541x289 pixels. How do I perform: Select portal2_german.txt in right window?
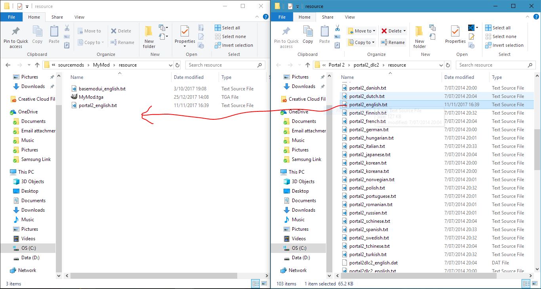369,130
